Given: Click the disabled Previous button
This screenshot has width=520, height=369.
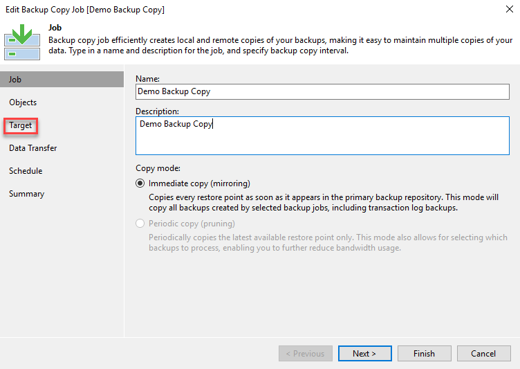Looking at the screenshot, I should coord(306,353).
